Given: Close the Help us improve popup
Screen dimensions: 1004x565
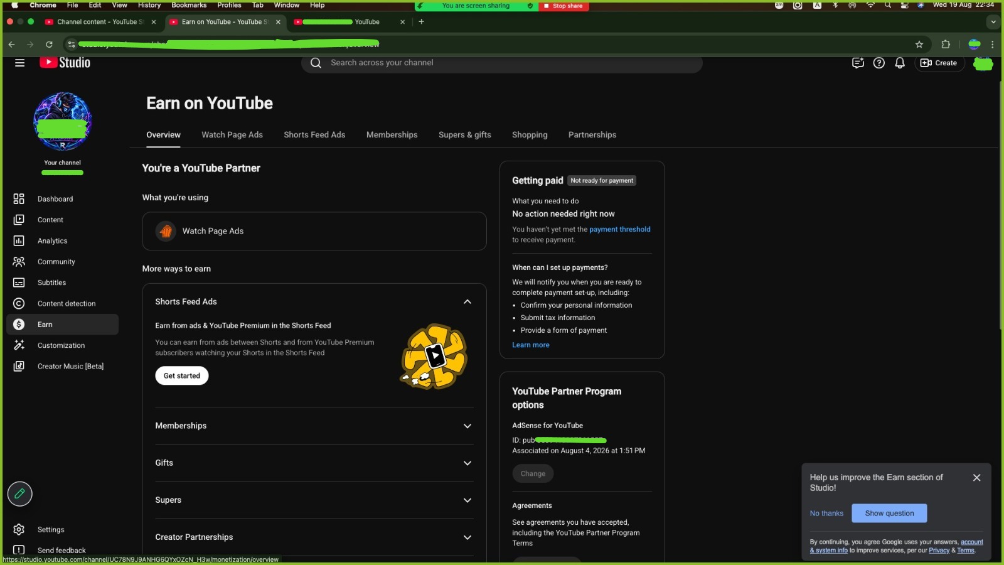Looking at the screenshot, I should point(976,478).
